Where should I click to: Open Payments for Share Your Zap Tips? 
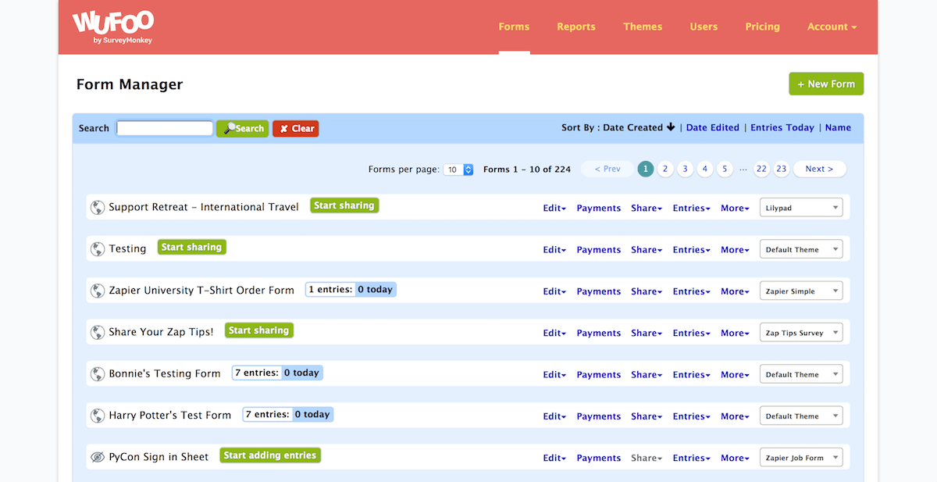pos(599,333)
